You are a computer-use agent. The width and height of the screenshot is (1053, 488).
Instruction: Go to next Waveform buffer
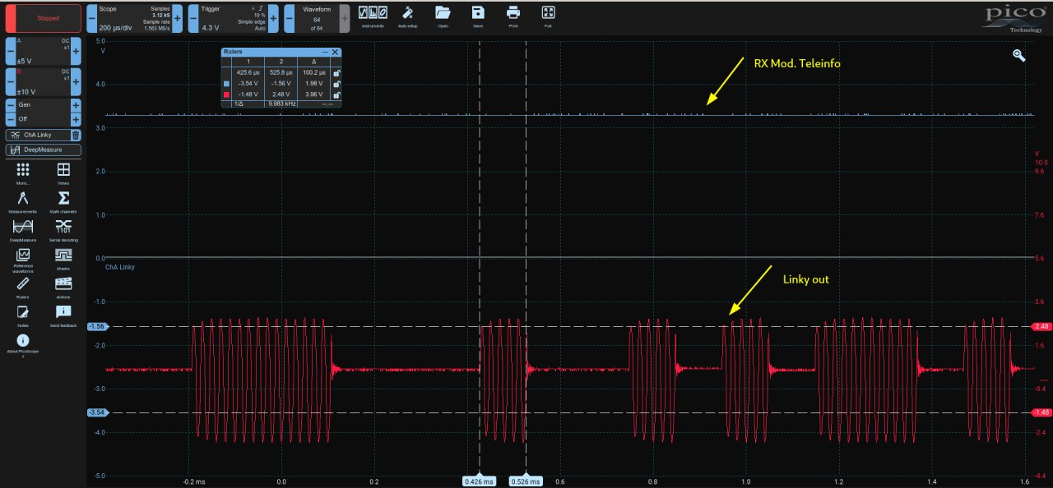[x=344, y=17]
